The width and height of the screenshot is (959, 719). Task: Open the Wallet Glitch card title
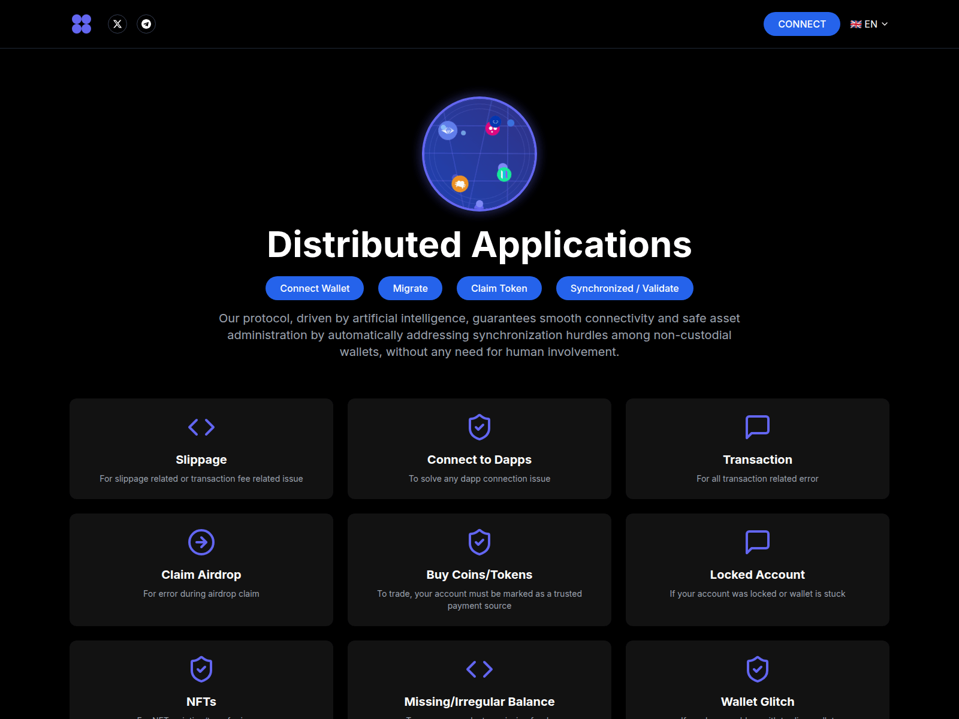click(x=758, y=702)
